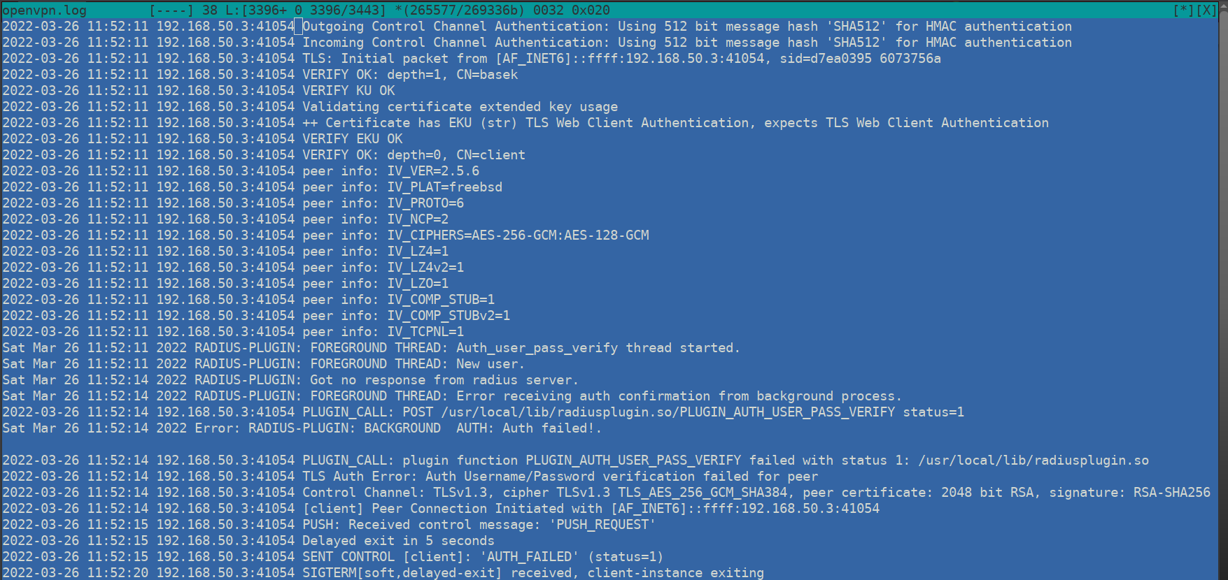Click the 'IV_TCPNL=1' peer info line
Screen dimensions: 1228x580
pyautogui.click(x=425, y=332)
